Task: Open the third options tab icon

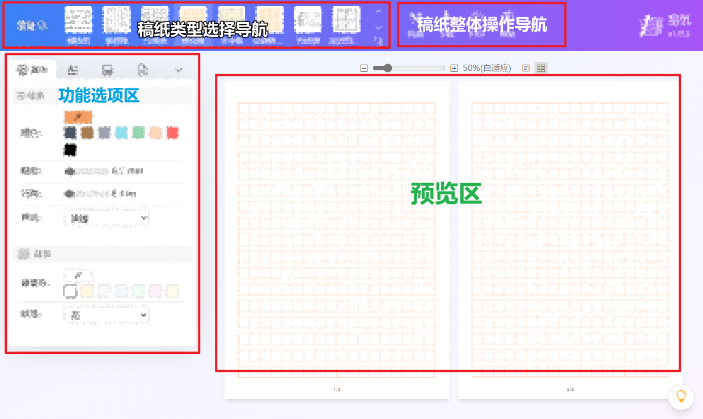Action: [107, 70]
